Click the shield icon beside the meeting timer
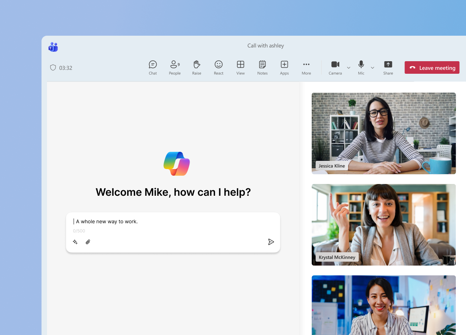 [x=53, y=67]
